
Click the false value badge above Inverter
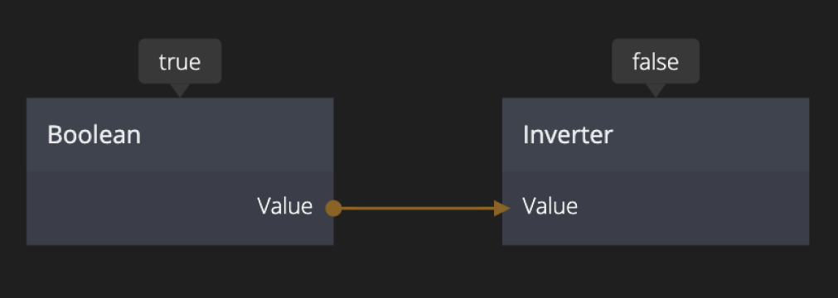click(x=655, y=61)
